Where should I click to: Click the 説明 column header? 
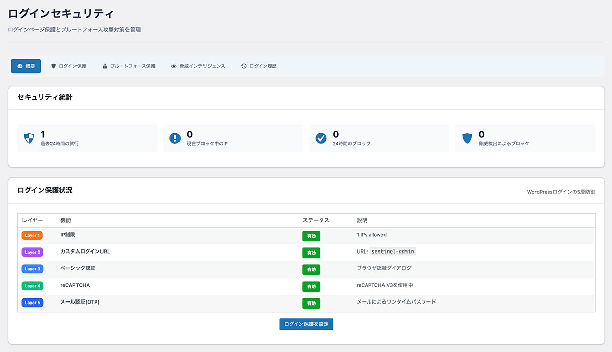[x=362, y=220]
